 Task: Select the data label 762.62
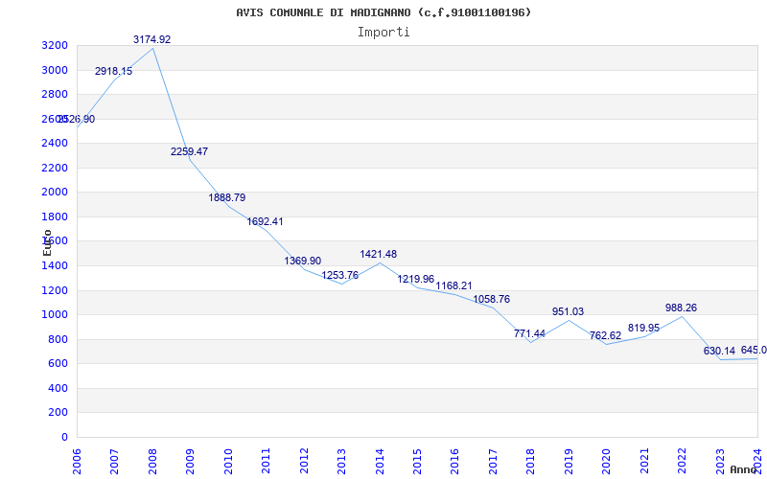[606, 336]
